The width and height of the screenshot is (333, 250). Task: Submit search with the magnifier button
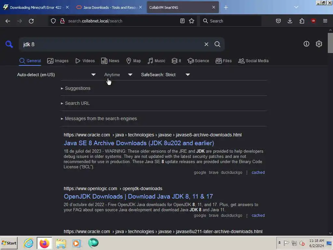click(x=217, y=44)
